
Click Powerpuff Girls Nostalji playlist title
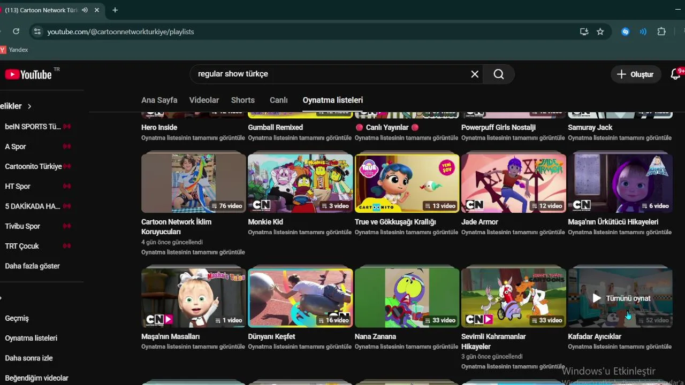[498, 127]
